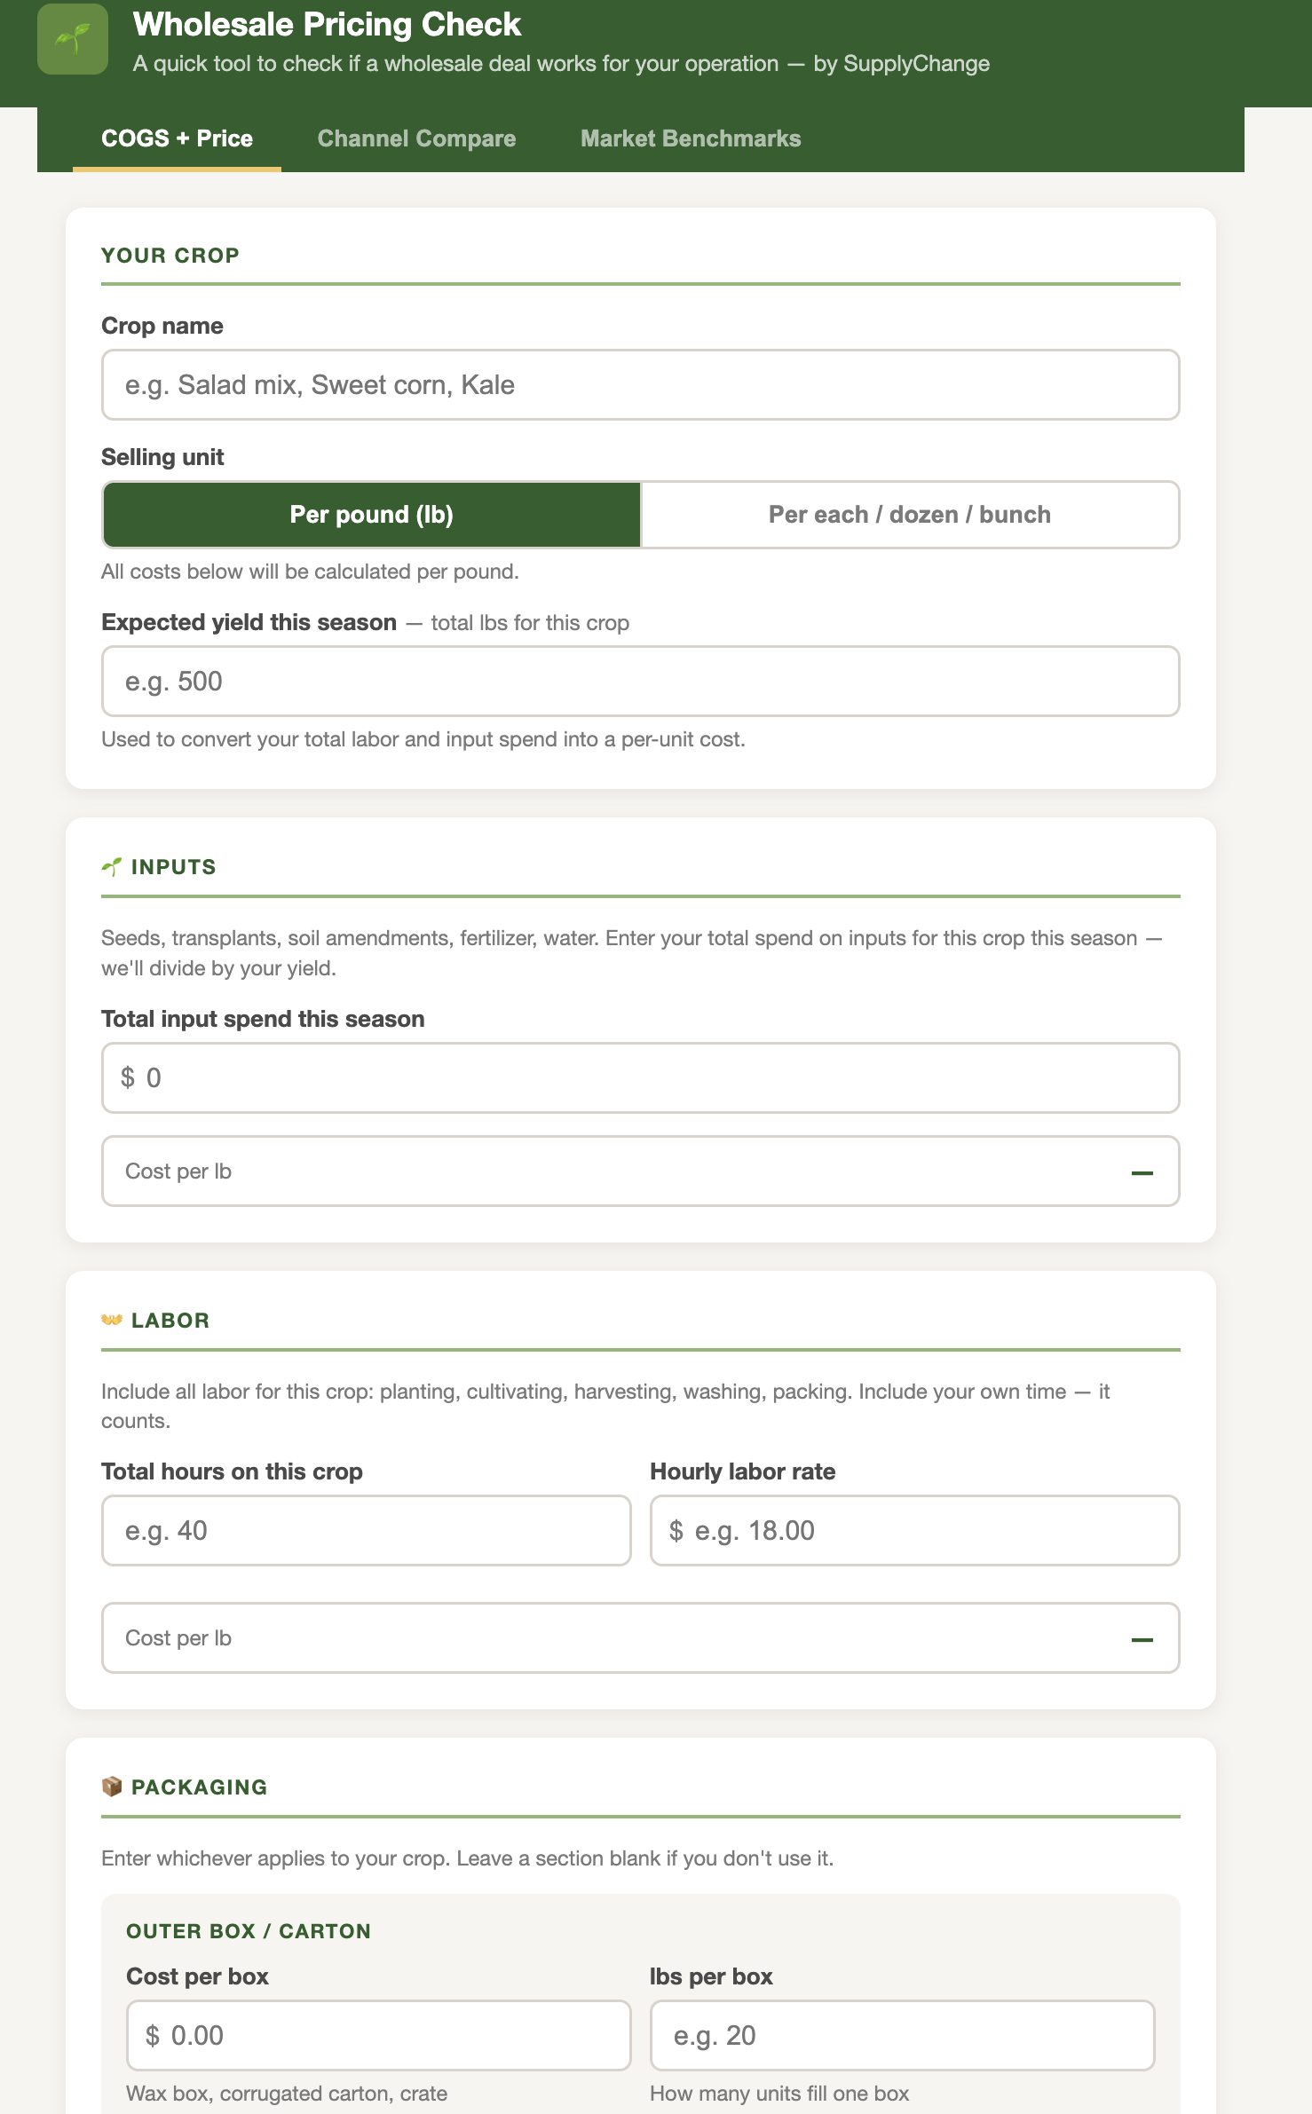1312x2114 pixels.
Task: Open the Channel Compare tab
Action: 416,138
